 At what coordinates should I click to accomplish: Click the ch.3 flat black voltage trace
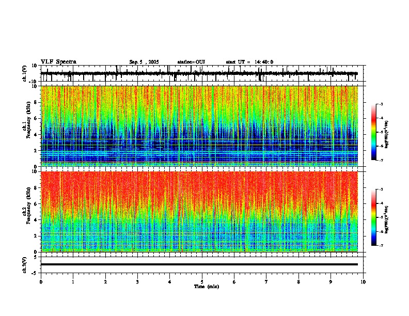199,264
